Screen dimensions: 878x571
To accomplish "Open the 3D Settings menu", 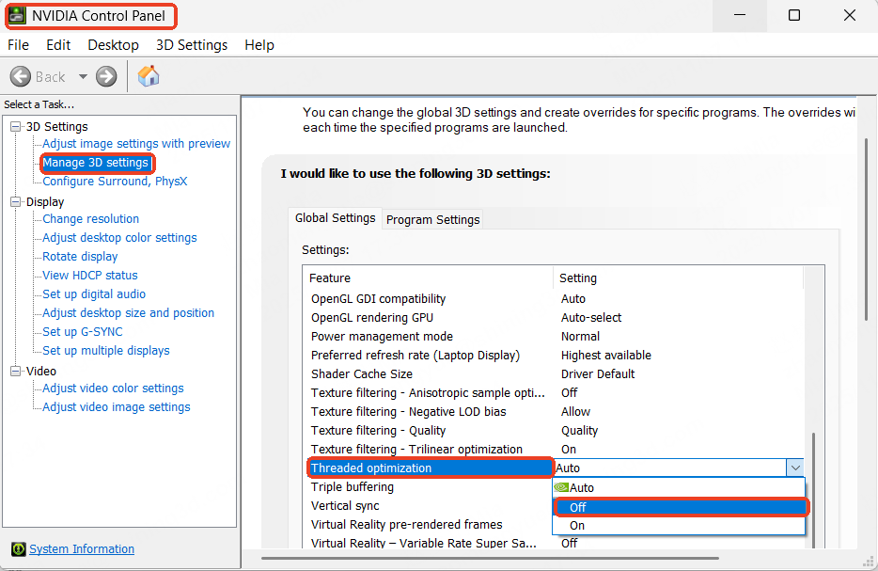I will click(192, 45).
